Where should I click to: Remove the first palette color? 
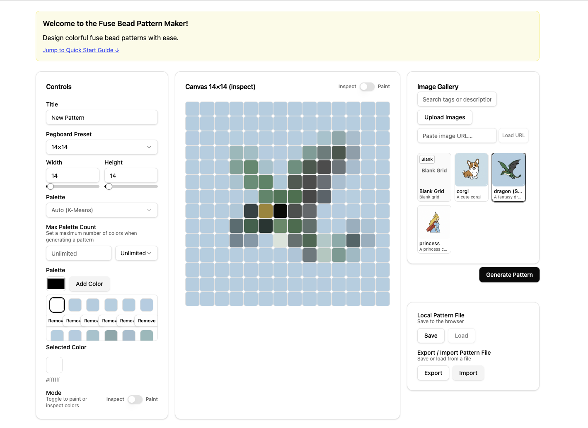[x=55, y=320]
